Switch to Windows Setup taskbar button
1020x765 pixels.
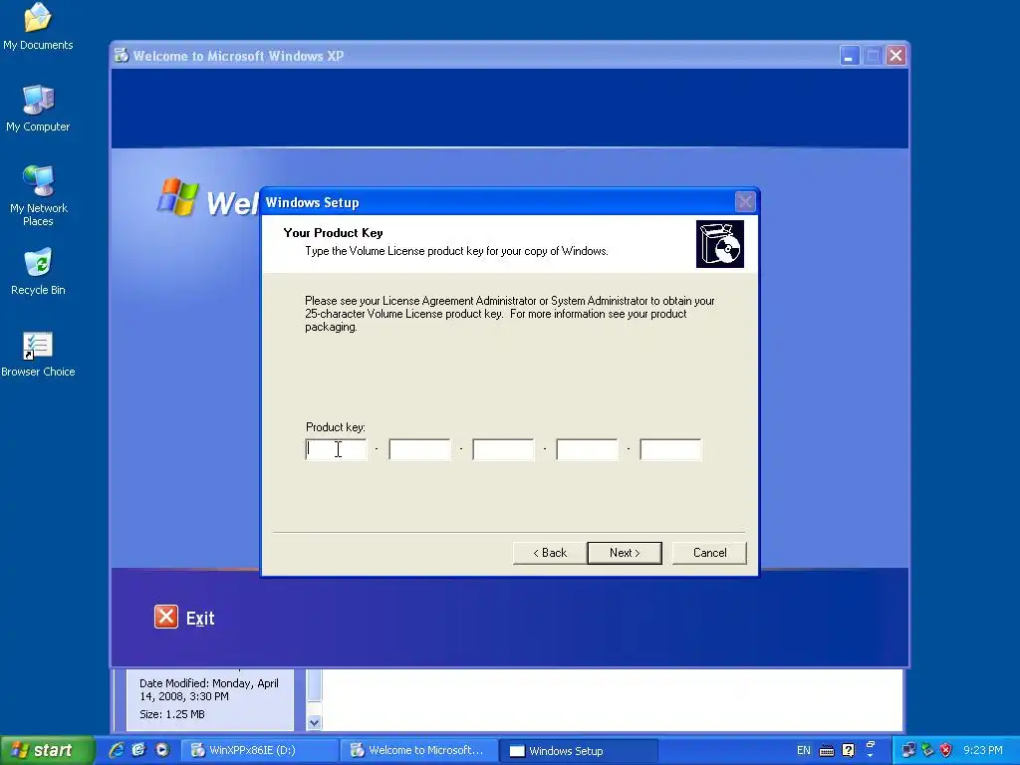pyautogui.click(x=578, y=751)
